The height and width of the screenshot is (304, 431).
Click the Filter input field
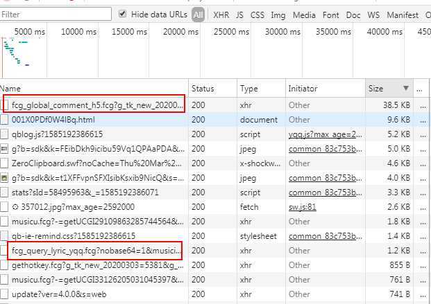click(x=56, y=14)
